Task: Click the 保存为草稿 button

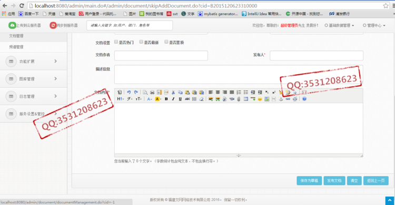Action: [309, 181]
